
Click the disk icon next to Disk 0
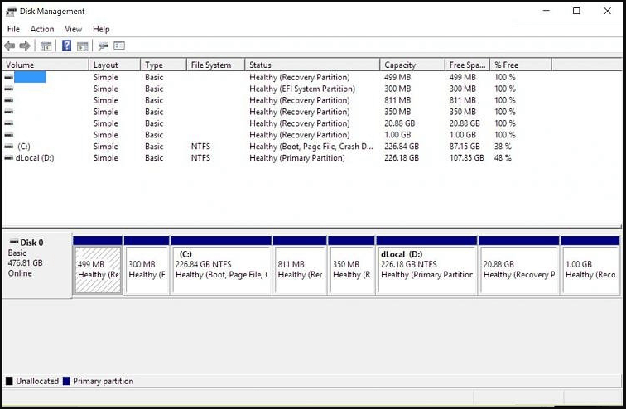point(14,242)
